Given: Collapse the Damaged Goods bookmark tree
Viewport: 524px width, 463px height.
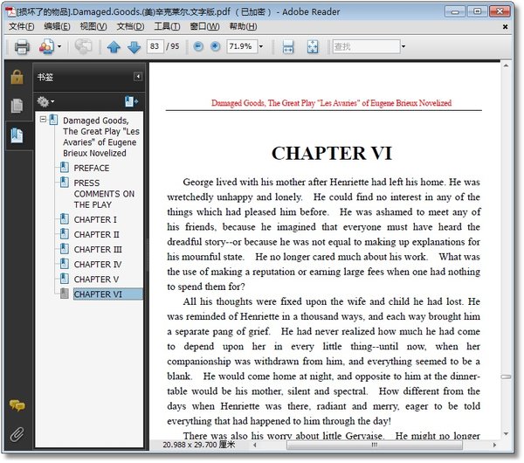Looking at the screenshot, I should point(43,119).
